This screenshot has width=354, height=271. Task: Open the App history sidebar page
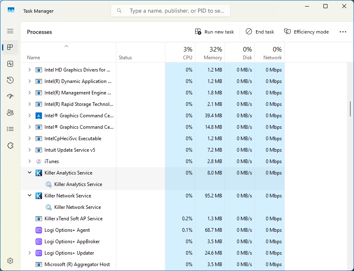click(10, 80)
